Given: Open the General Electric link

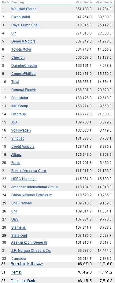Looking at the screenshot, I should (24, 90).
